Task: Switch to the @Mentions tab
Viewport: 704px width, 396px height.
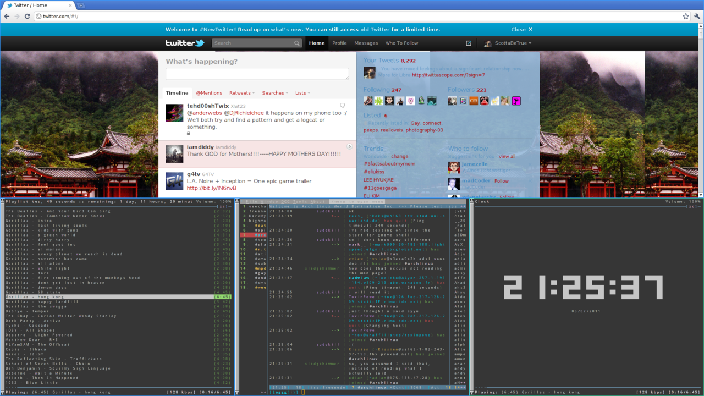Action: pyautogui.click(x=209, y=93)
